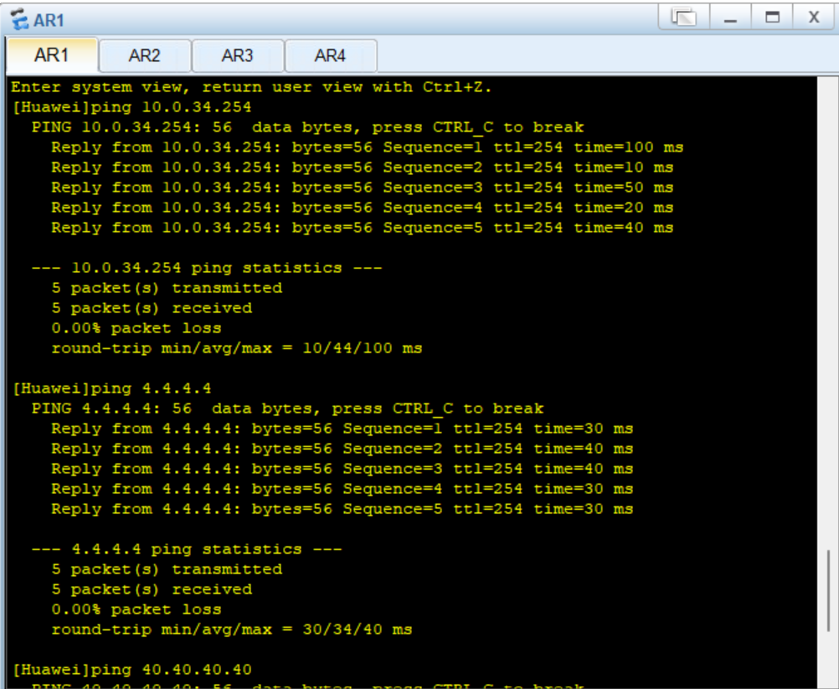
Task: Click the 10.0.34.254 reply with time=100 ms
Action: click(x=367, y=147)
